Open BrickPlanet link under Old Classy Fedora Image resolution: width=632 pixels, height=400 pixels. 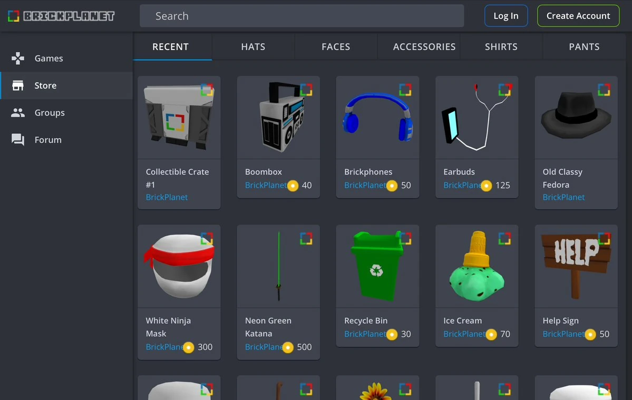563,197
